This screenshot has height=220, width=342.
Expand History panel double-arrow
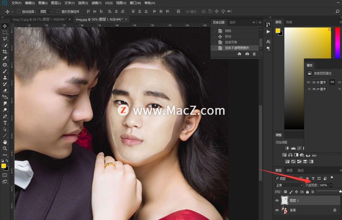(254, 22)
